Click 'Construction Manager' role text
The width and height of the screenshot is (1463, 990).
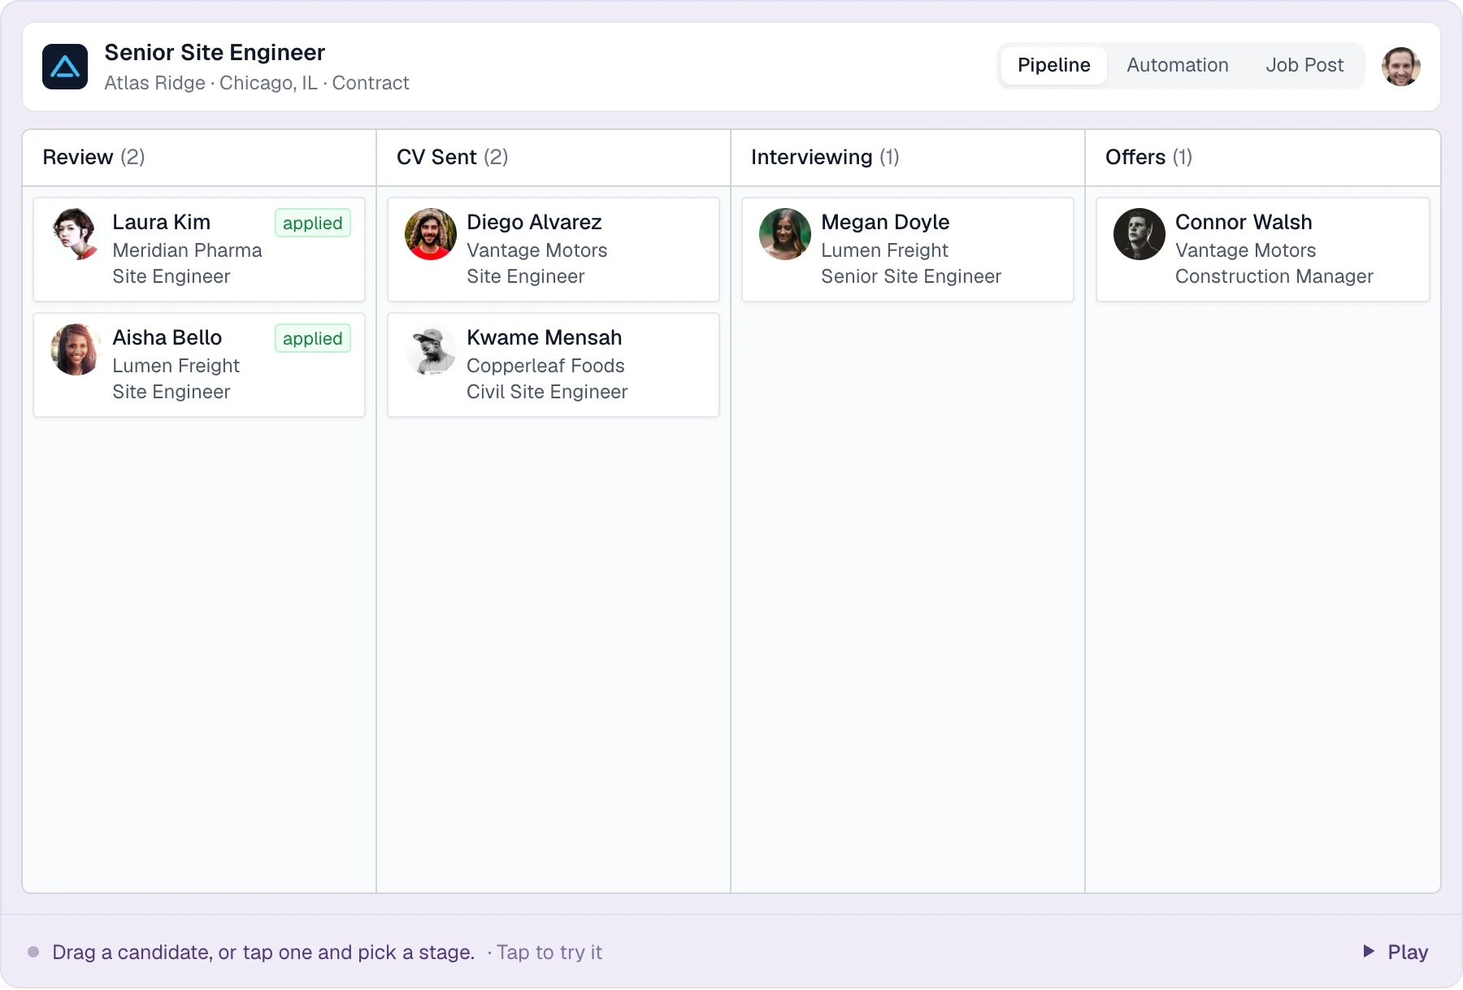[x=1274, y=276]
